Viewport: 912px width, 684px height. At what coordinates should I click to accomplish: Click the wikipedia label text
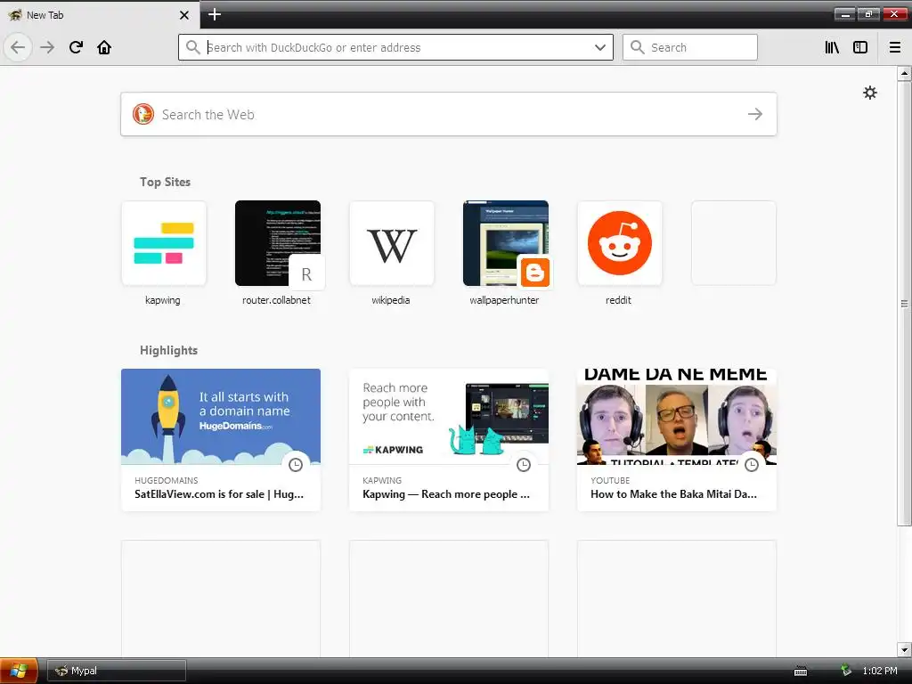(391, 300)
